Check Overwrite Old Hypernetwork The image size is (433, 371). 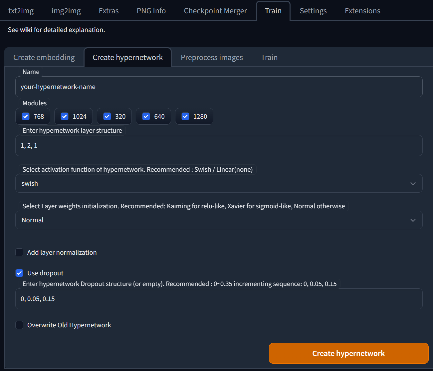pyautogui.click(x=19, y=325)
